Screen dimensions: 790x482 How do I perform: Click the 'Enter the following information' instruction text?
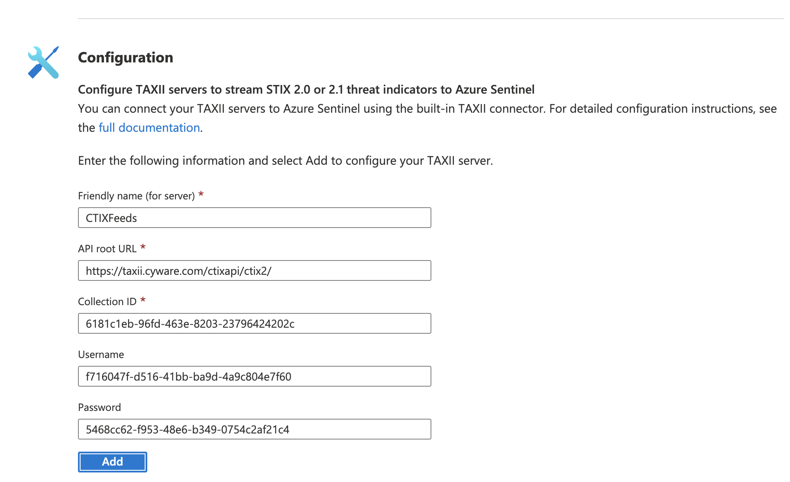285,161
